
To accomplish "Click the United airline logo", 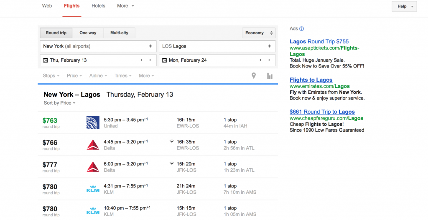I will [x=93, y=122].
